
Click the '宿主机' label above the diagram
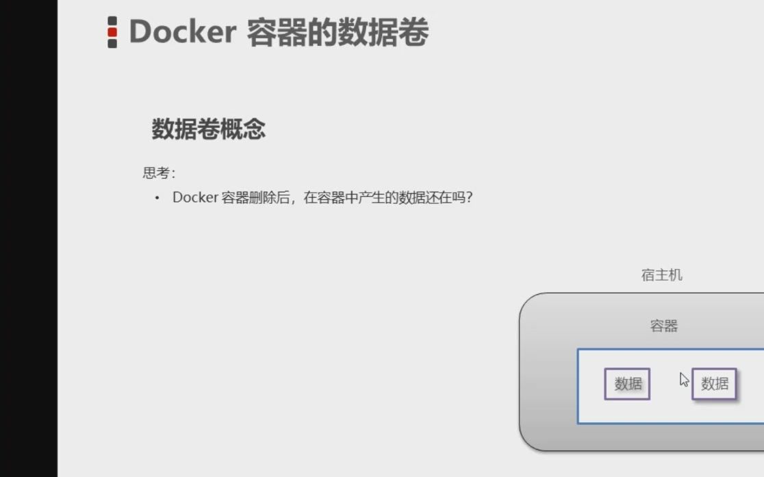[662, 275]
